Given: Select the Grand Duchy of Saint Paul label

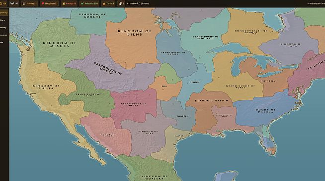Looking at the screenshot, I should tap(205, 38).
